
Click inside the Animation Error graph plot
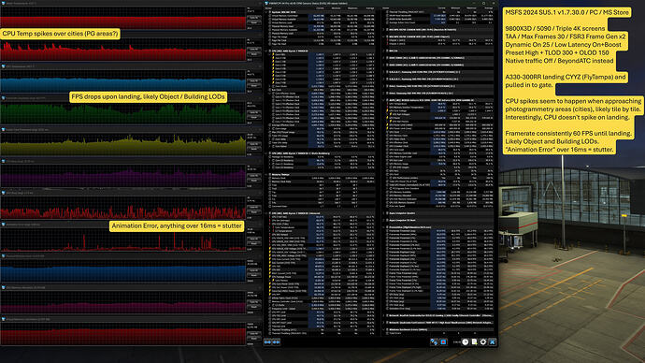click(x=122, y=240)
